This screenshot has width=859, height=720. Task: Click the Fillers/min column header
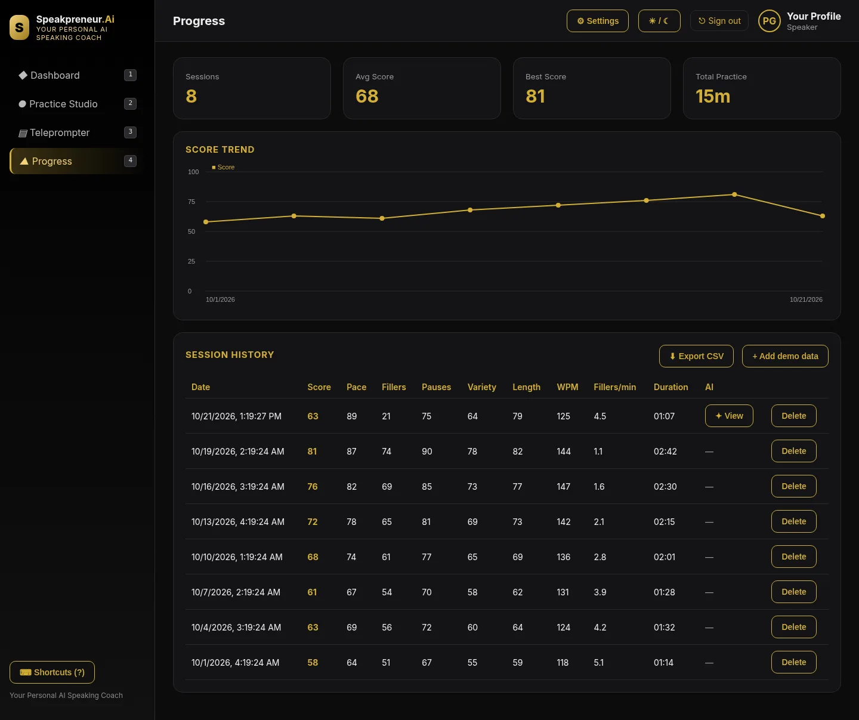coord(614,387)
